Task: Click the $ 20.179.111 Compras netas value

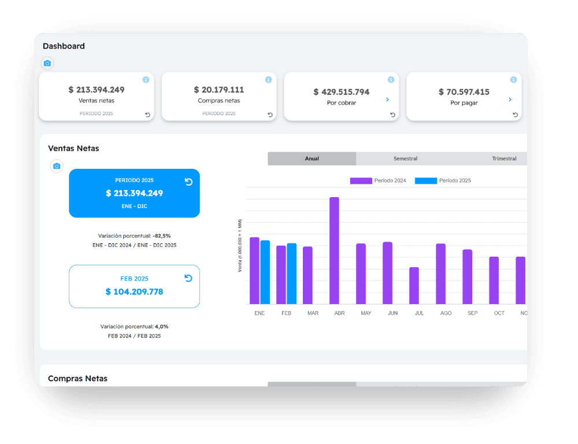Action: pos(219,90)
